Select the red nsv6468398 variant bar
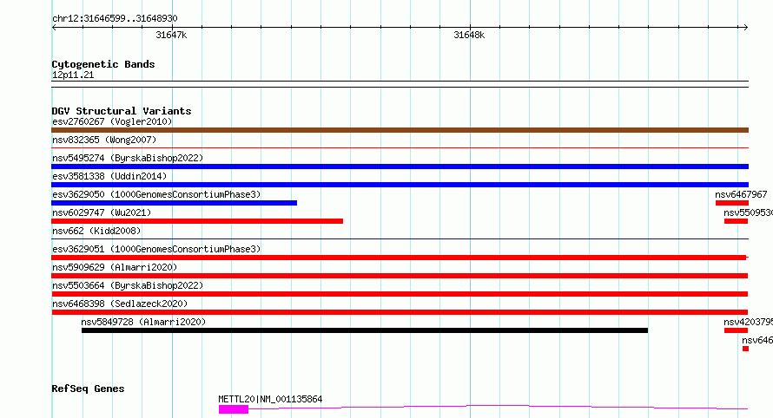Viewport: 773px width, 418px height. (400, 312)
